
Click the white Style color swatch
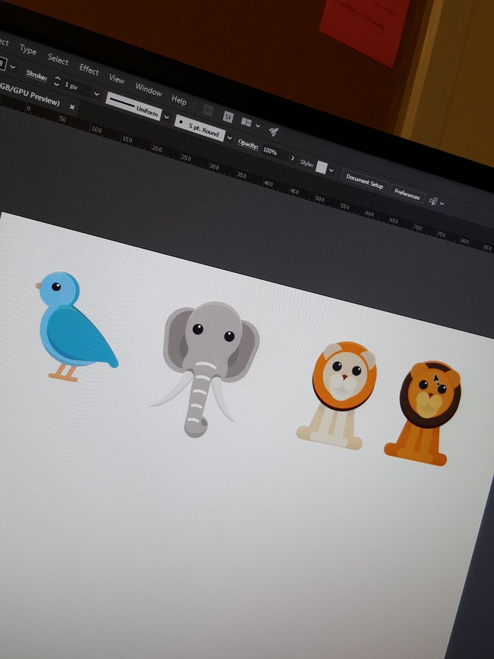(x=322, y=167)
